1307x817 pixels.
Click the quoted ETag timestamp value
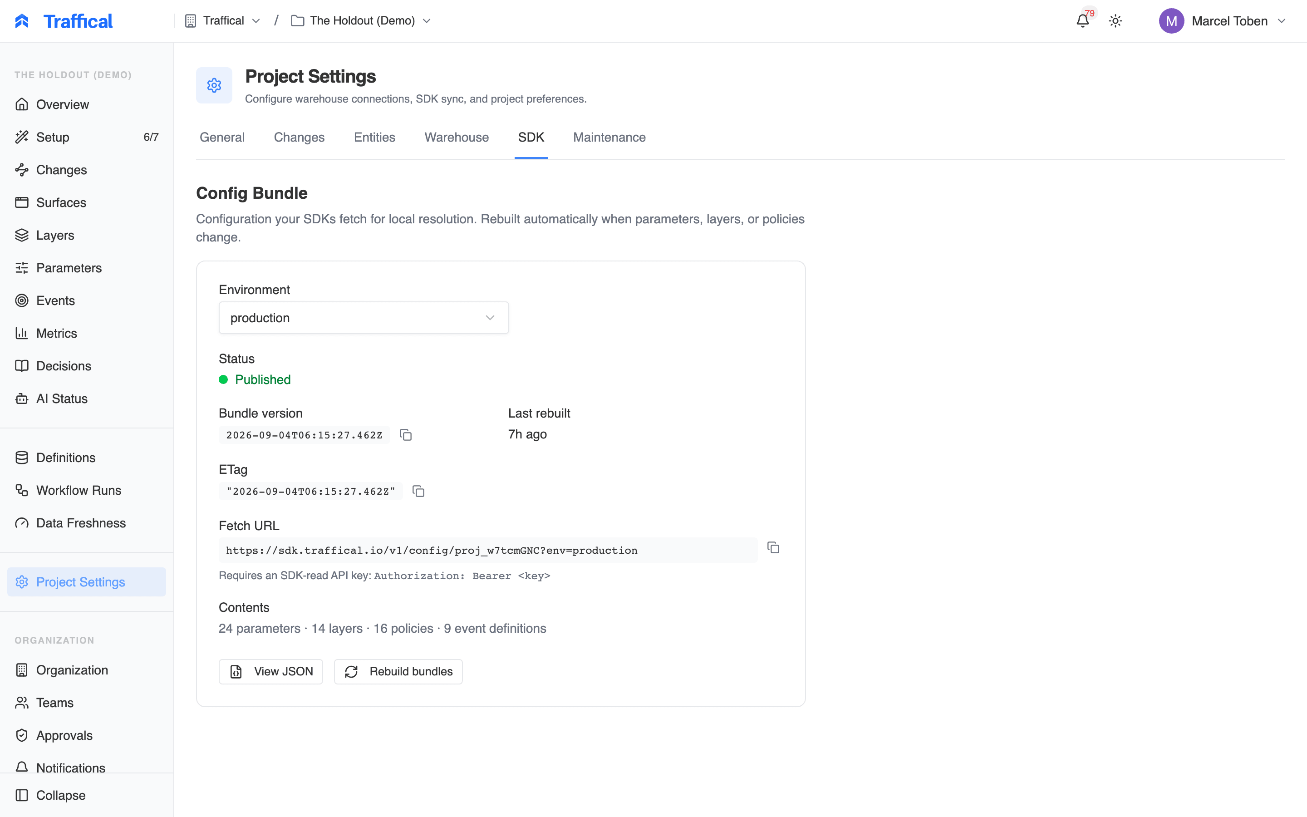(x=310, y=491)
